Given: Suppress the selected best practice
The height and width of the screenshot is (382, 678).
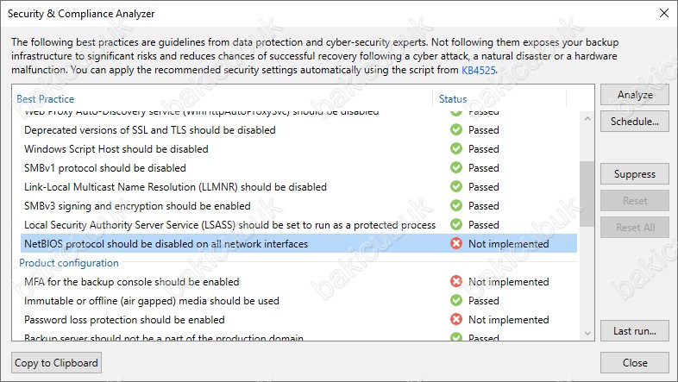Looking at the screenshot, I should 635,174.
